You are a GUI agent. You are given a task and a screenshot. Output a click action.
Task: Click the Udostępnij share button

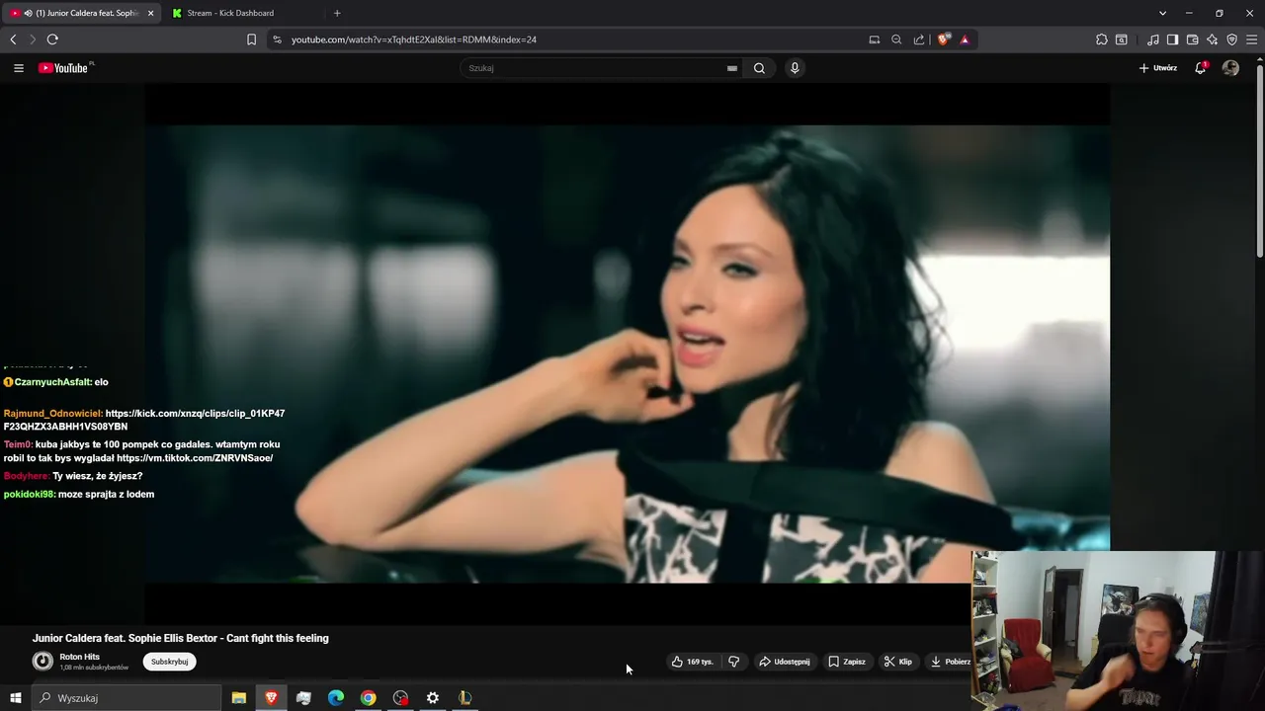tap(785, 662)
